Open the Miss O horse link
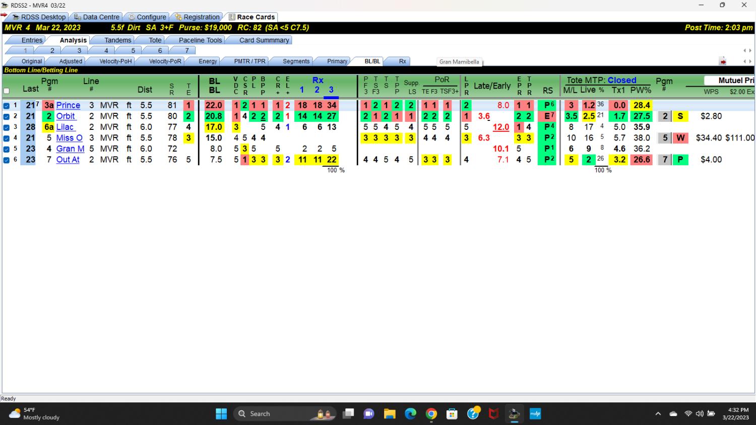This screenshot has width=756, height=425. pos(69,137)
